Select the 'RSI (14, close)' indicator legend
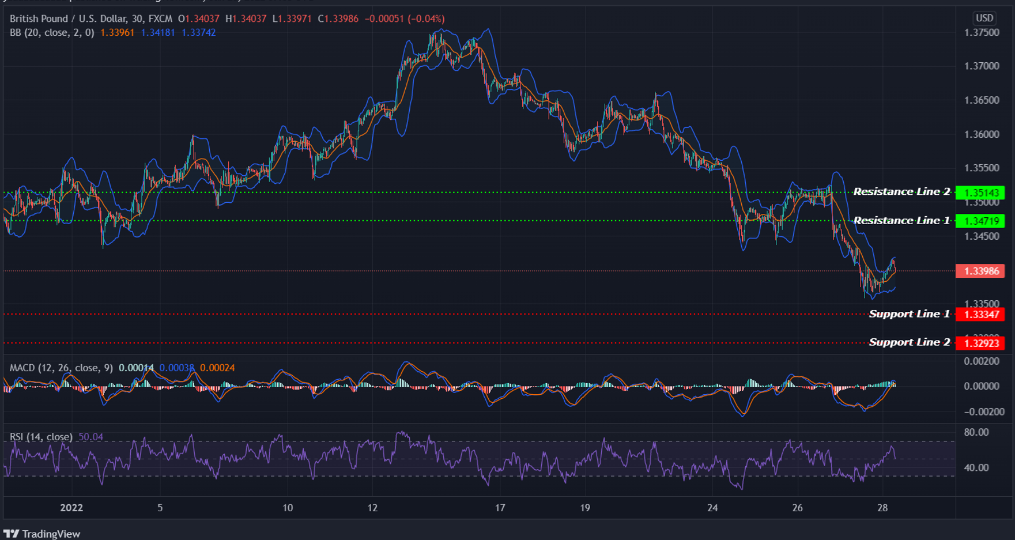This screenshot has width=1015, height=540. (x=40, y=437)
